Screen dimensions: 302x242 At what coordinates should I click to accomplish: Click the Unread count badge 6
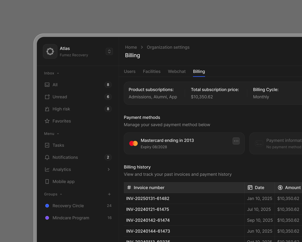coord(108,97)
